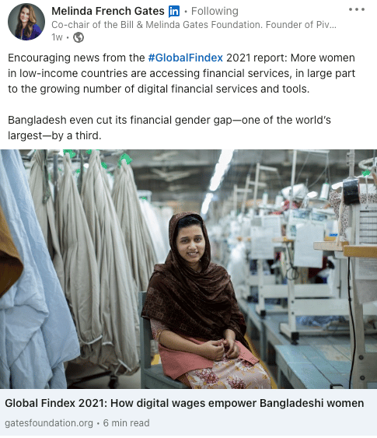Select the Co-chair headline text
Screen dimensions: 377x438
point(194,25)
